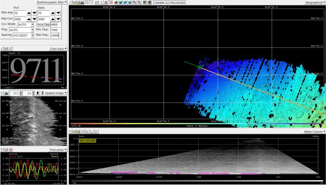326x185 pixels.
Task: Toggle the 3D view button
Action: click(96, 3)
